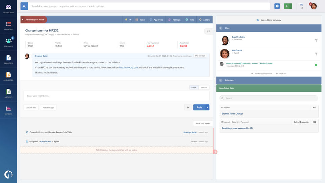
Task: Open the Requests sidebar section
Action: click(8, 60)
